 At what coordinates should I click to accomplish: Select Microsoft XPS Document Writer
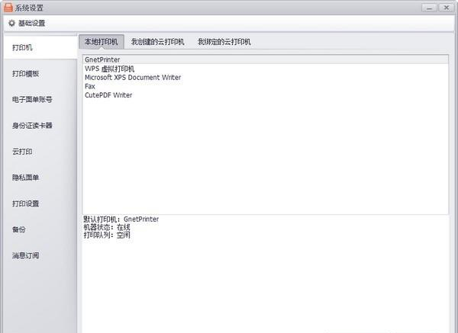click(x=266, y=78)
